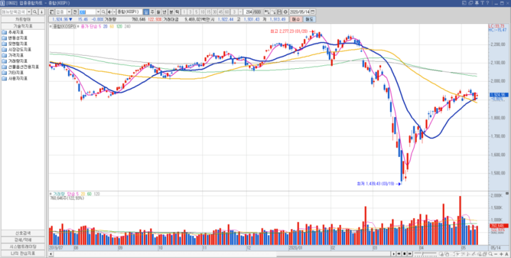Open the 기술적지표 panel tab
Image resolution: width=511 pixels, height=258 pixels.
click(x=23, y=25)
